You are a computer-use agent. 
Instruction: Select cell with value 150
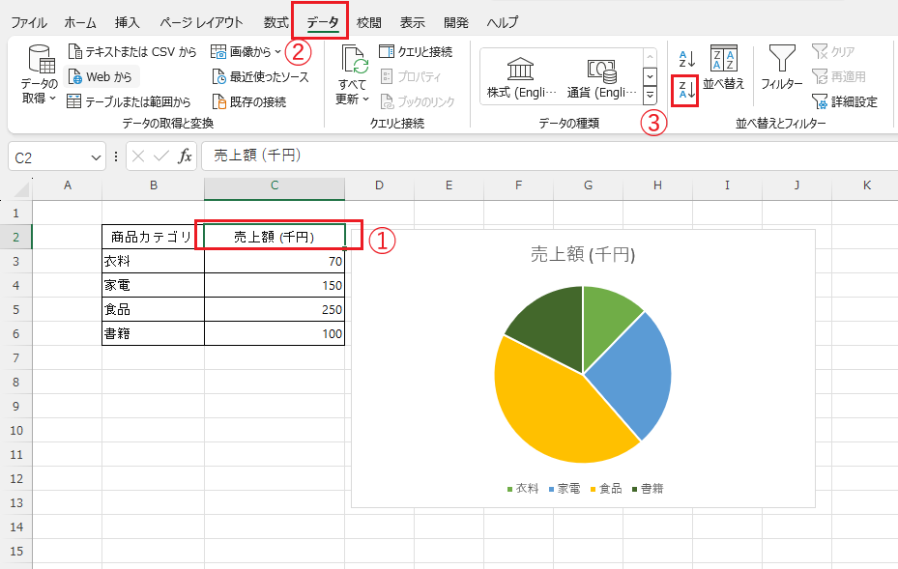point(275,285)
